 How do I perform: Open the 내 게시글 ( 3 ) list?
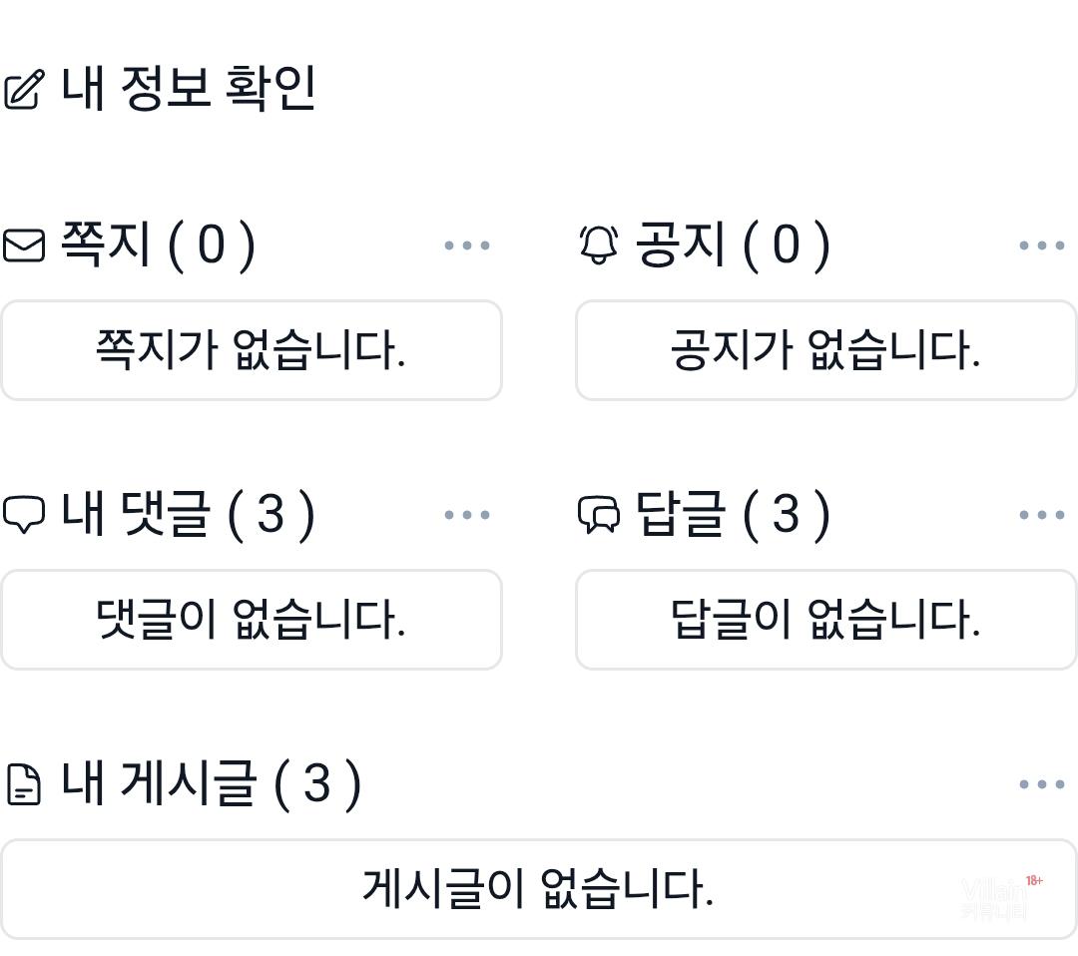click(x=211, y=783)
